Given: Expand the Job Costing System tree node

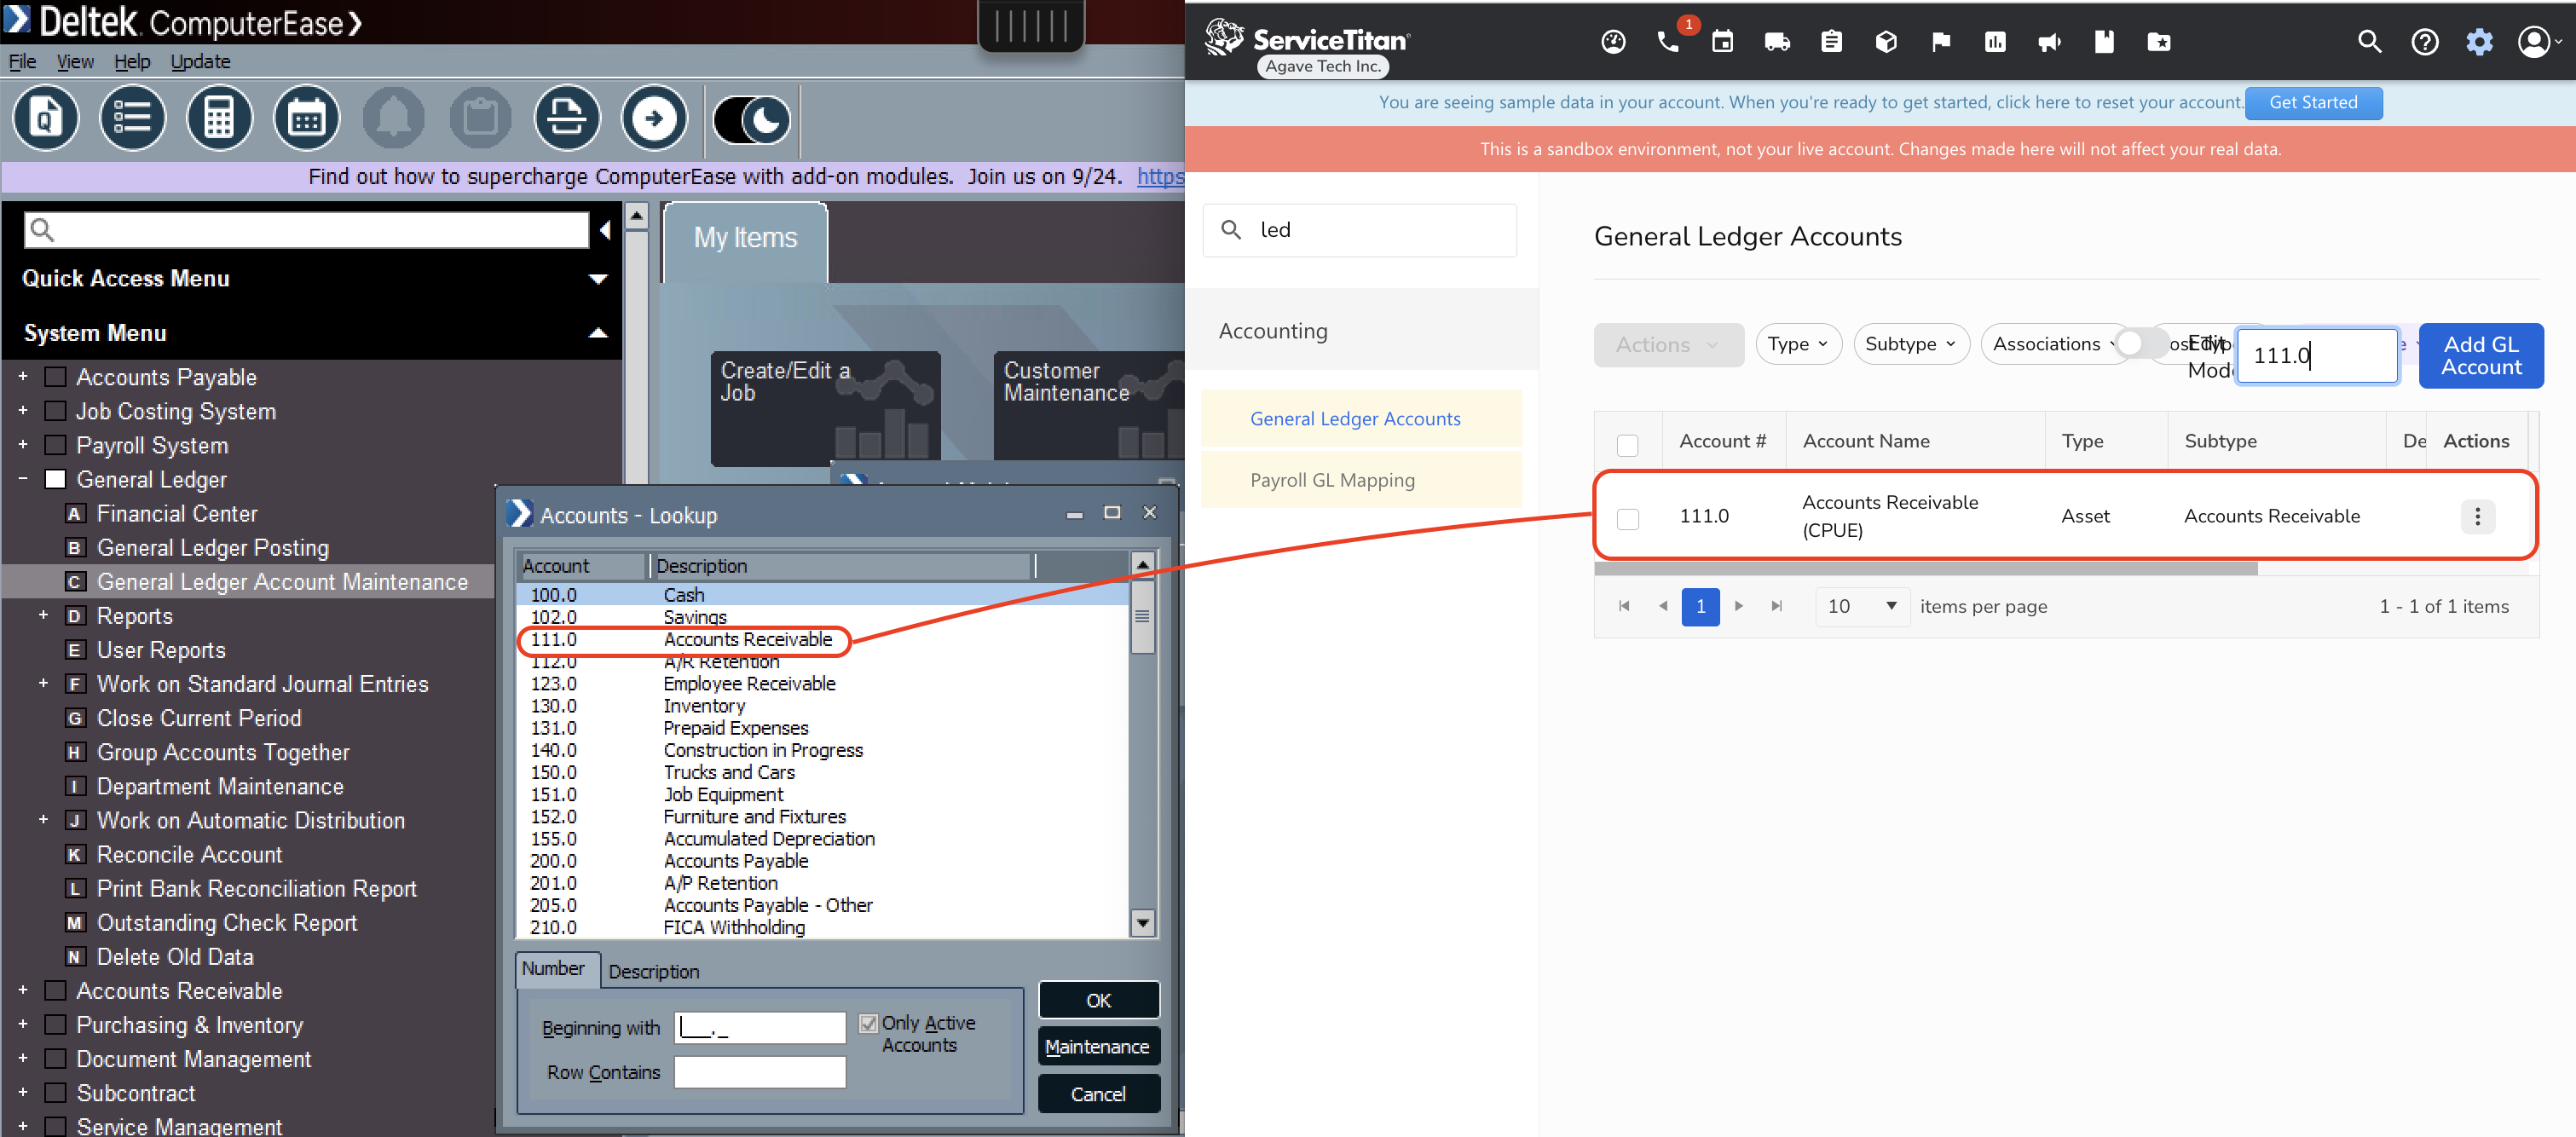Looking at the screenshot, I should (22, 411).
